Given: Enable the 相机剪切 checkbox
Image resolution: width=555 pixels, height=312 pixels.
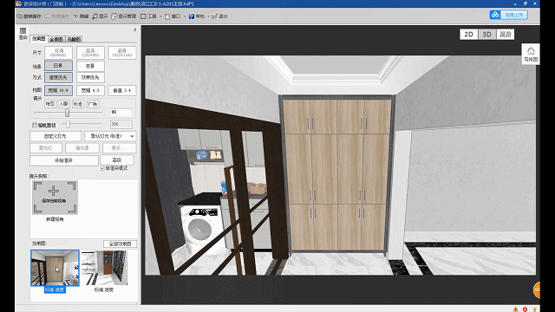Looking at the screenshot, I should click(35, 125).
